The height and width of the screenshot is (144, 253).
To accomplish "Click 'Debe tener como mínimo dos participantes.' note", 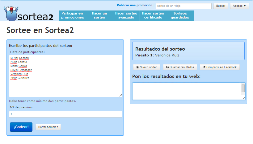I will [42, 101].
